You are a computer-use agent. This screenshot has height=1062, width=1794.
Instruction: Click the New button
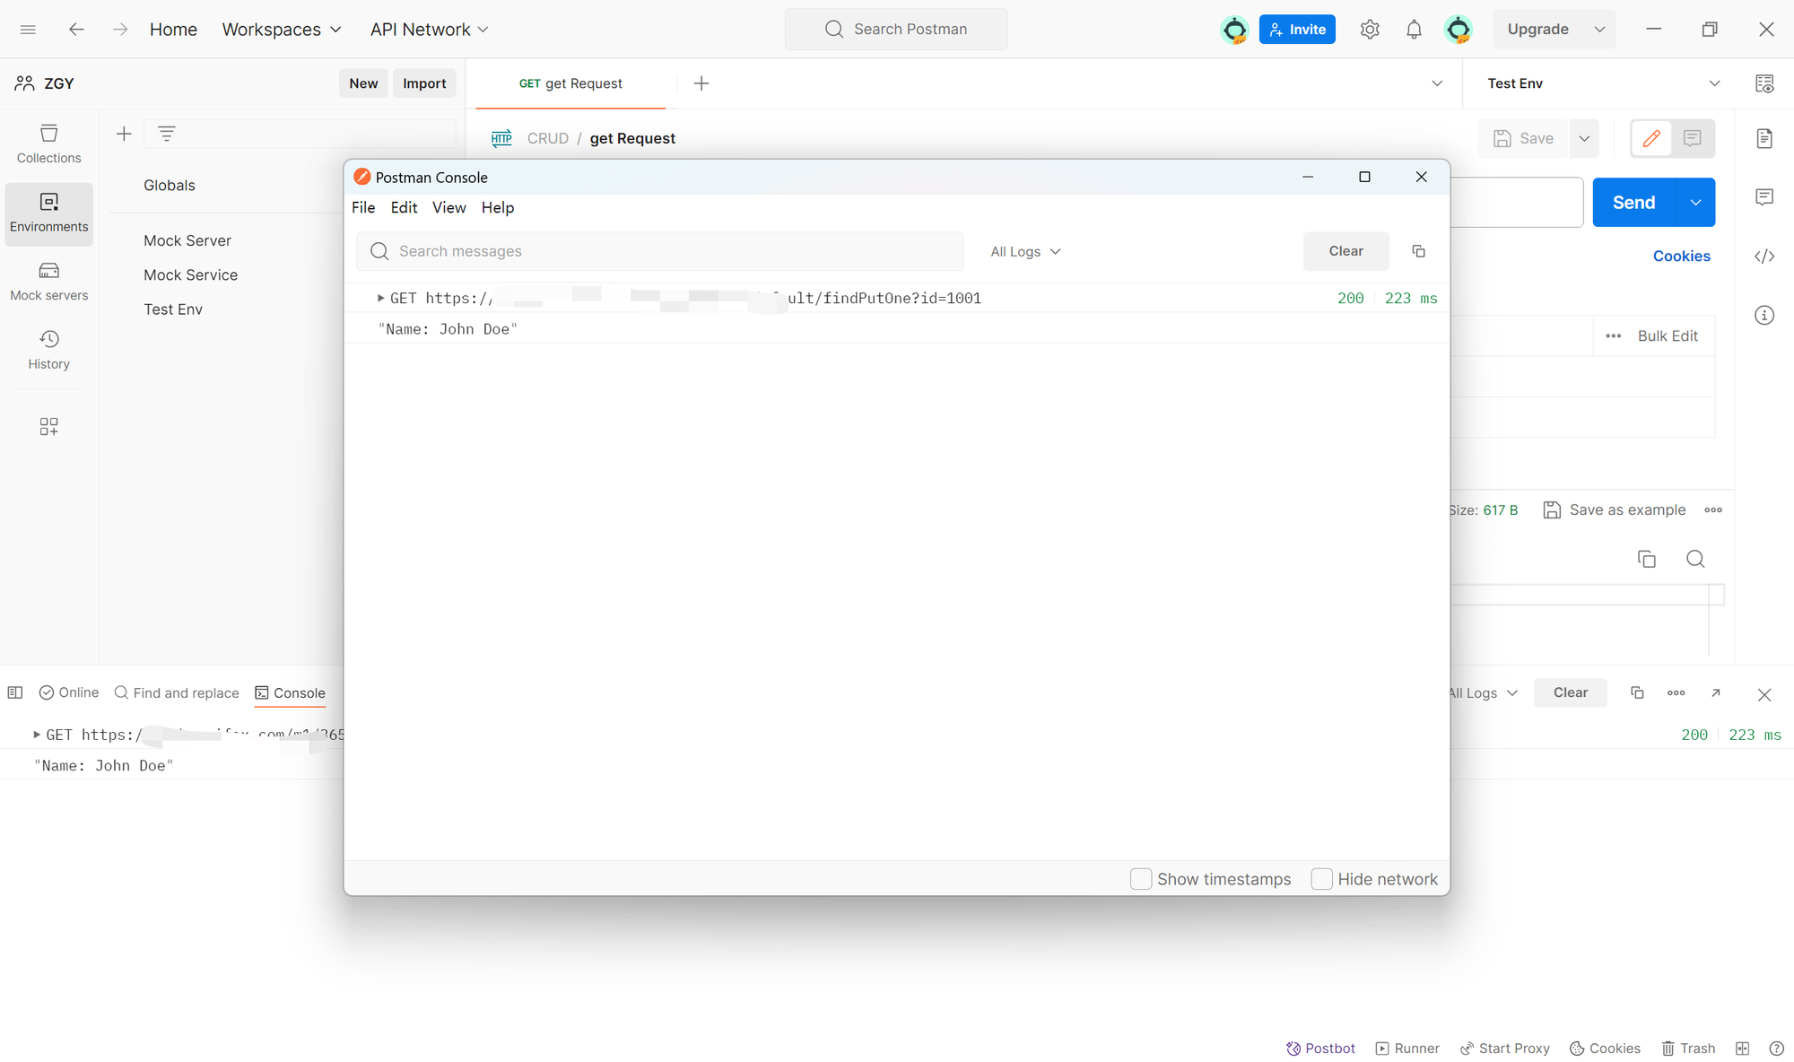coord(363,83)
